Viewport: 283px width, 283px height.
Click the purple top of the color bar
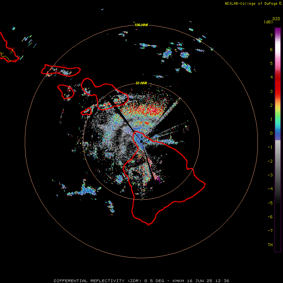click(278, 31)
